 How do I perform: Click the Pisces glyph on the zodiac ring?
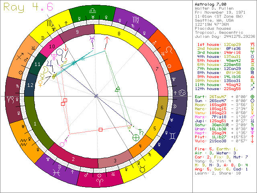coord(56,173)
